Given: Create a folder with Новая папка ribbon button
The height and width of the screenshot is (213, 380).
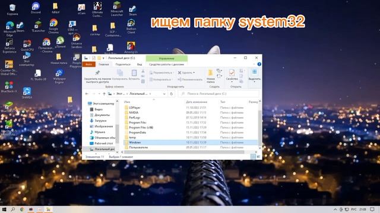Looking at the screenshot, I should click(211, 76).
